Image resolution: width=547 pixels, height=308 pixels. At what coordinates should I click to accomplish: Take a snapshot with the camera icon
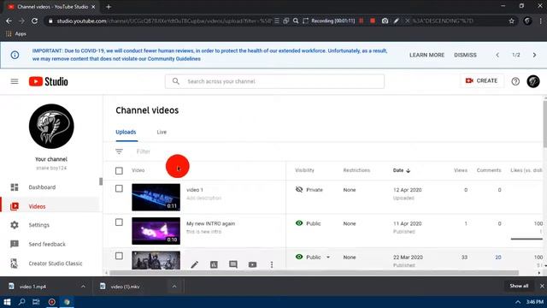(385, 21)
